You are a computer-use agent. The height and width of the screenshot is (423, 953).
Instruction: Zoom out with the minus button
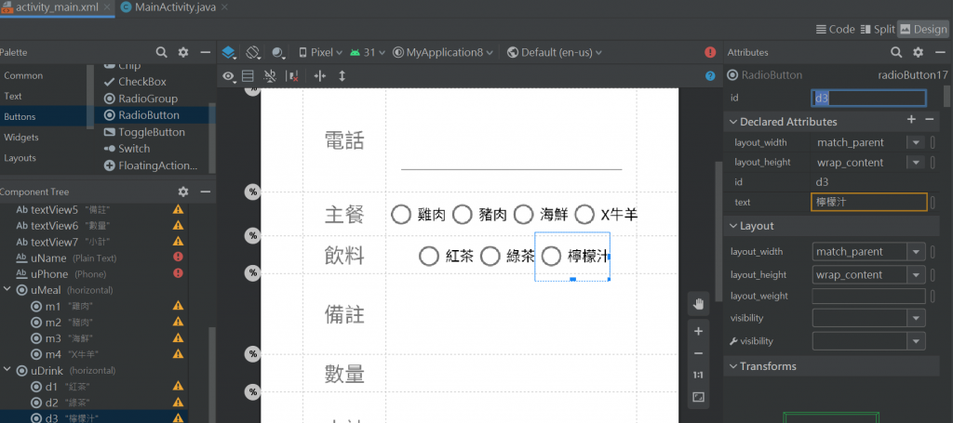698,353
